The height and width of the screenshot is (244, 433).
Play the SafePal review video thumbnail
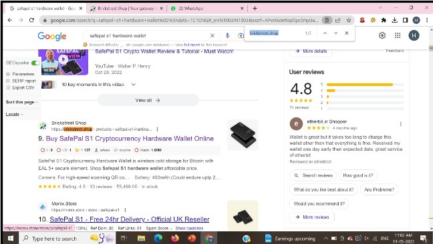point(63,62)
